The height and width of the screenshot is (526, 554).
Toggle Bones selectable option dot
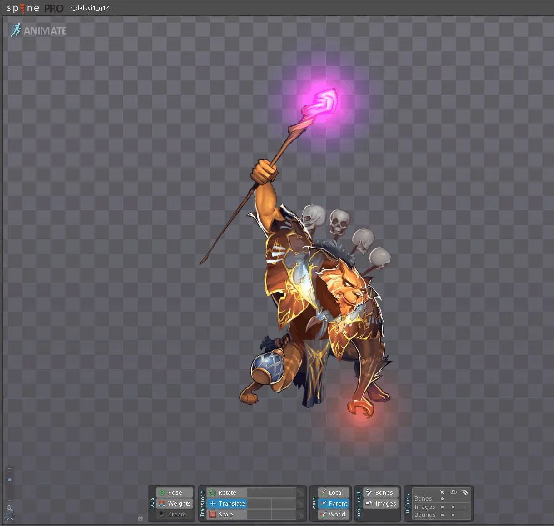[x=442, y=499]
